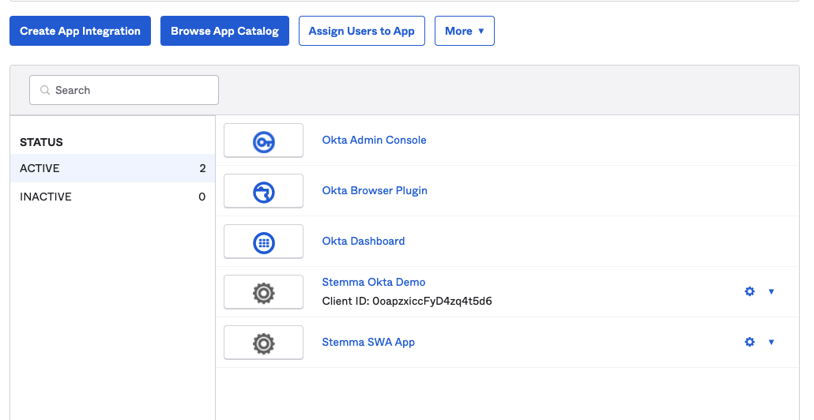Focus the app Search input field
Viewport: 814px width, 420px height.
(x=124, y=90)
